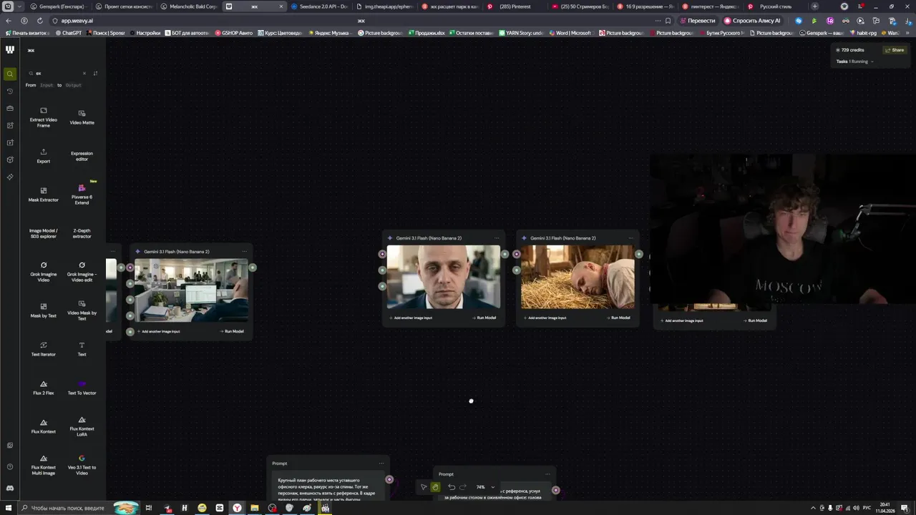Viewport: 916px width, 515px height.
Task: Add another image input to tired-man node
Action: point(411,318)
